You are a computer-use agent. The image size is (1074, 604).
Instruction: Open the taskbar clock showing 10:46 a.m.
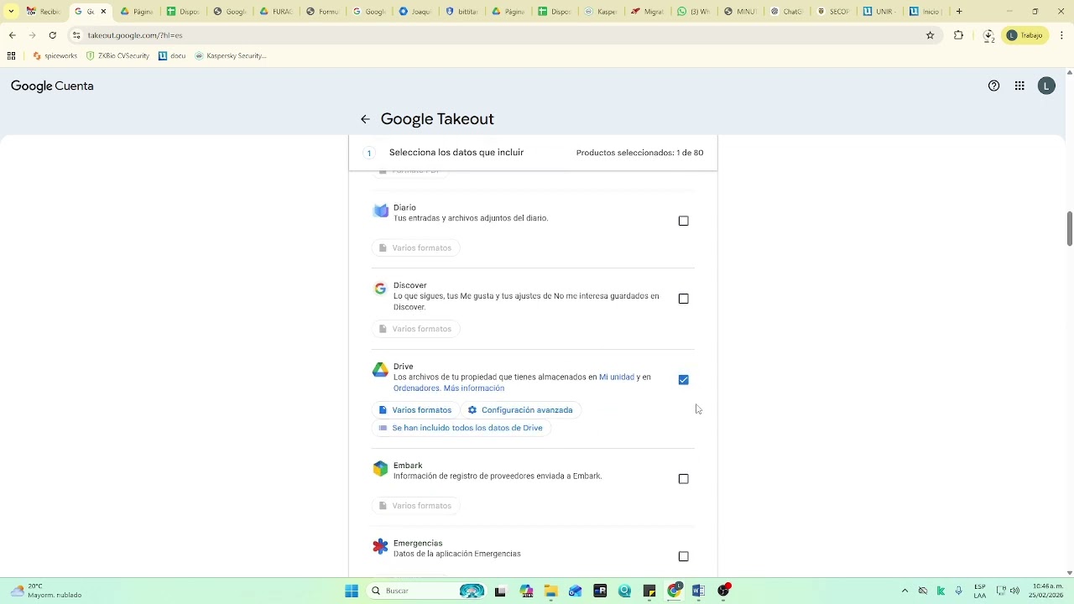pos(1047,591)
